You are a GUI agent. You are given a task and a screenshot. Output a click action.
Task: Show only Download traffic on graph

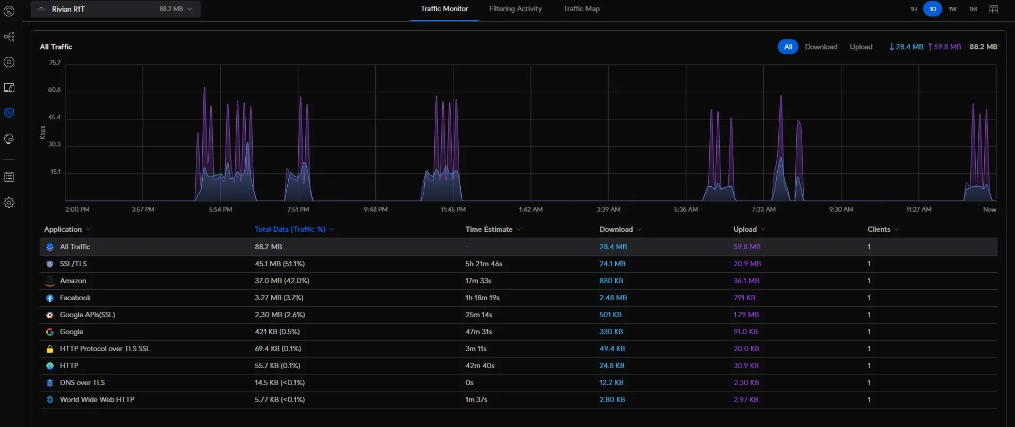tap(821, 47)
